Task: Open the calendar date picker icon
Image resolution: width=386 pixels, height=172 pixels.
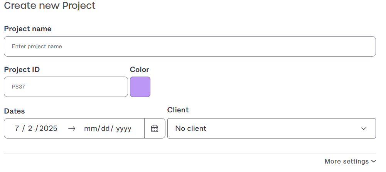Action: (x=155, y=129)
